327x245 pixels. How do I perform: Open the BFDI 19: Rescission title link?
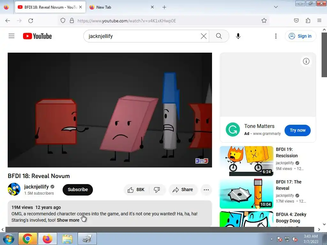coord(287,152)
